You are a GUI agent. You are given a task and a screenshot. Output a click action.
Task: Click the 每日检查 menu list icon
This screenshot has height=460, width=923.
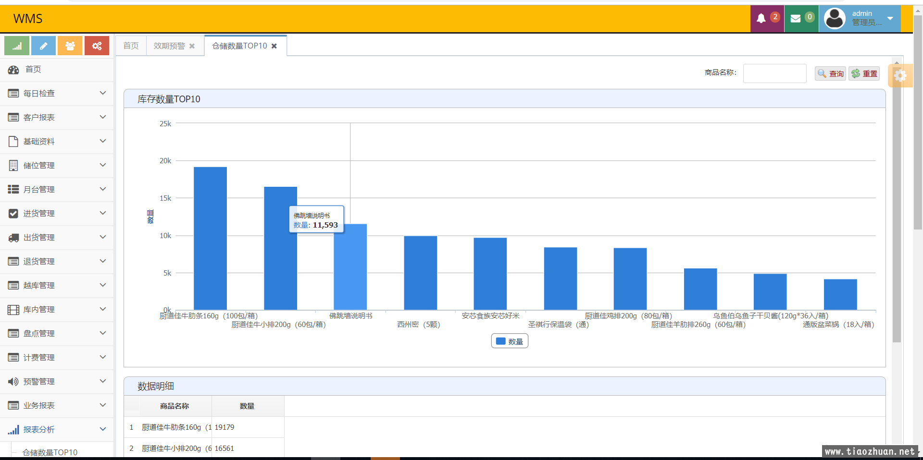pos(13,94)
